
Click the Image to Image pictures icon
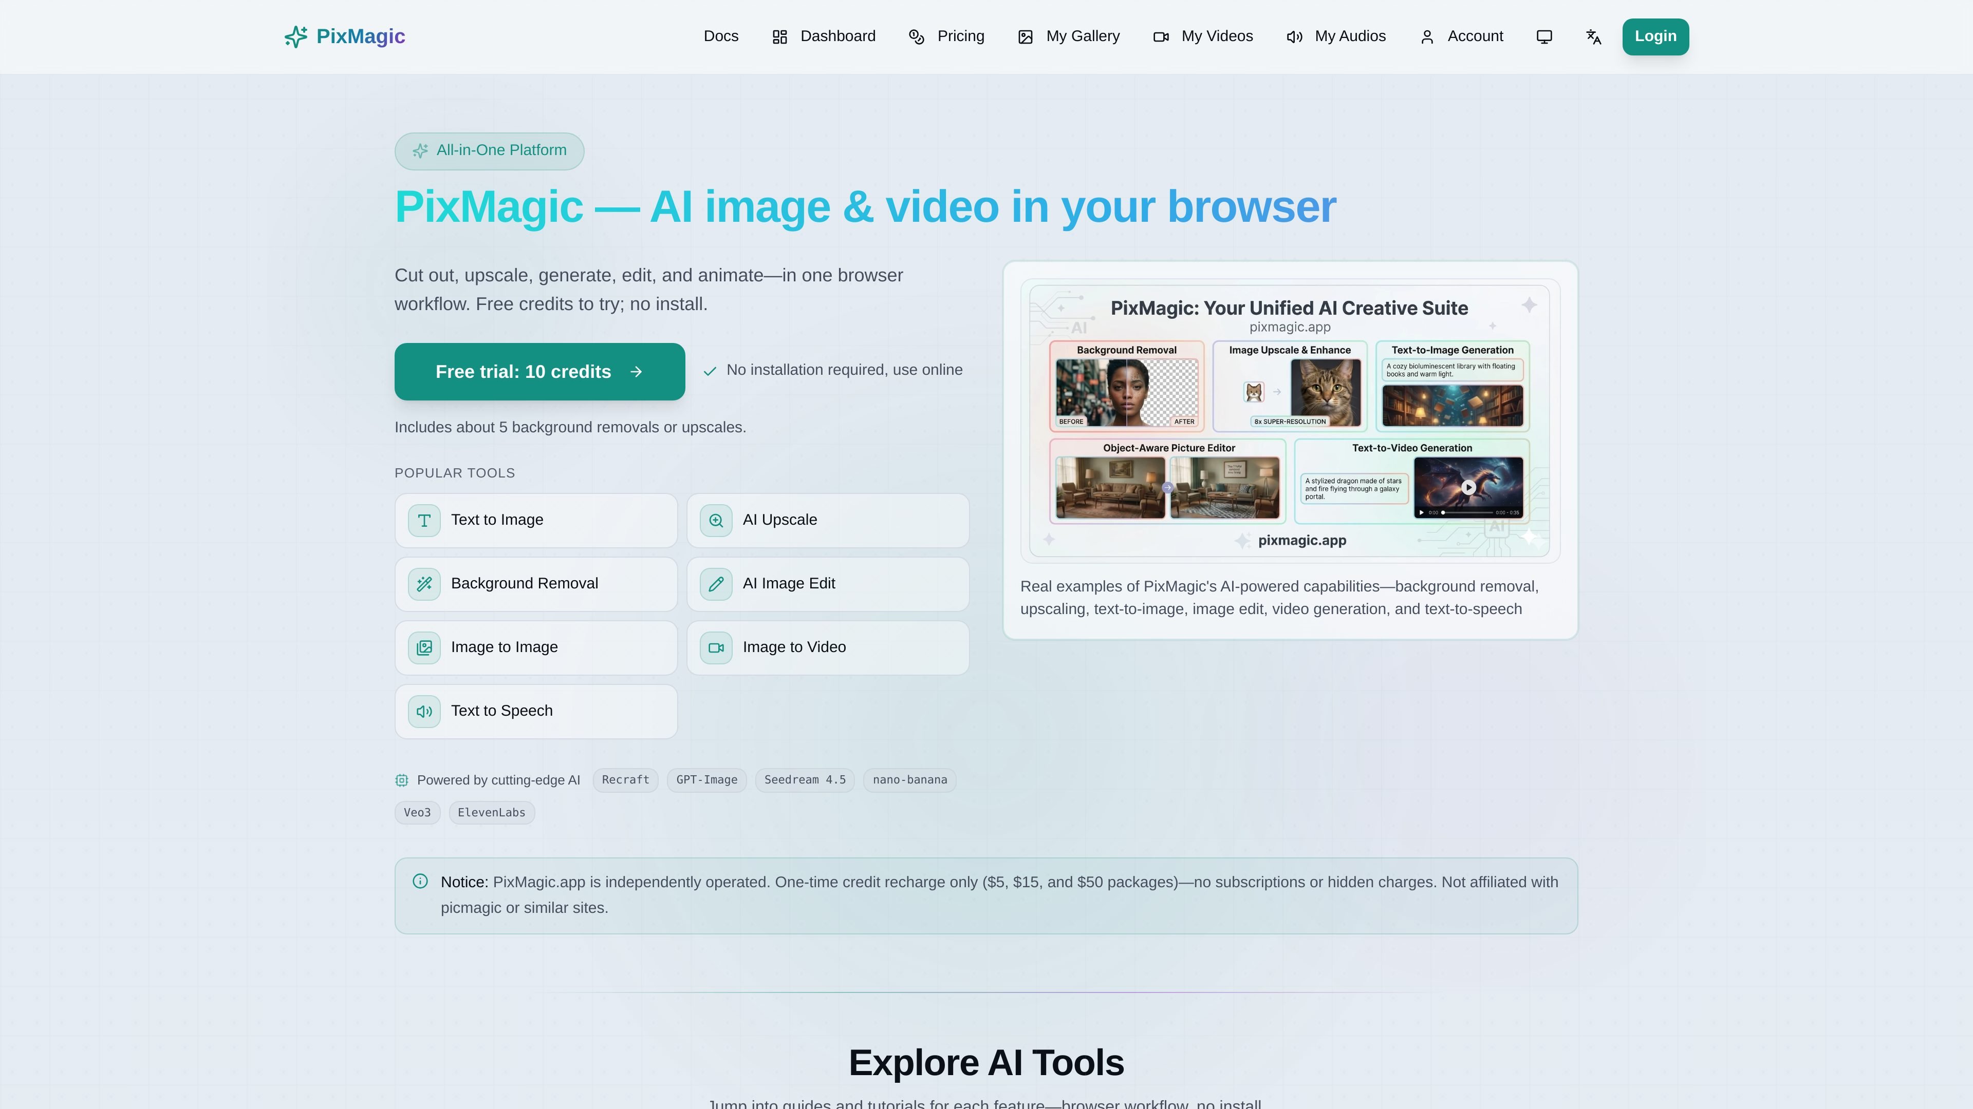pyautogui.click(x=424, y=647)
